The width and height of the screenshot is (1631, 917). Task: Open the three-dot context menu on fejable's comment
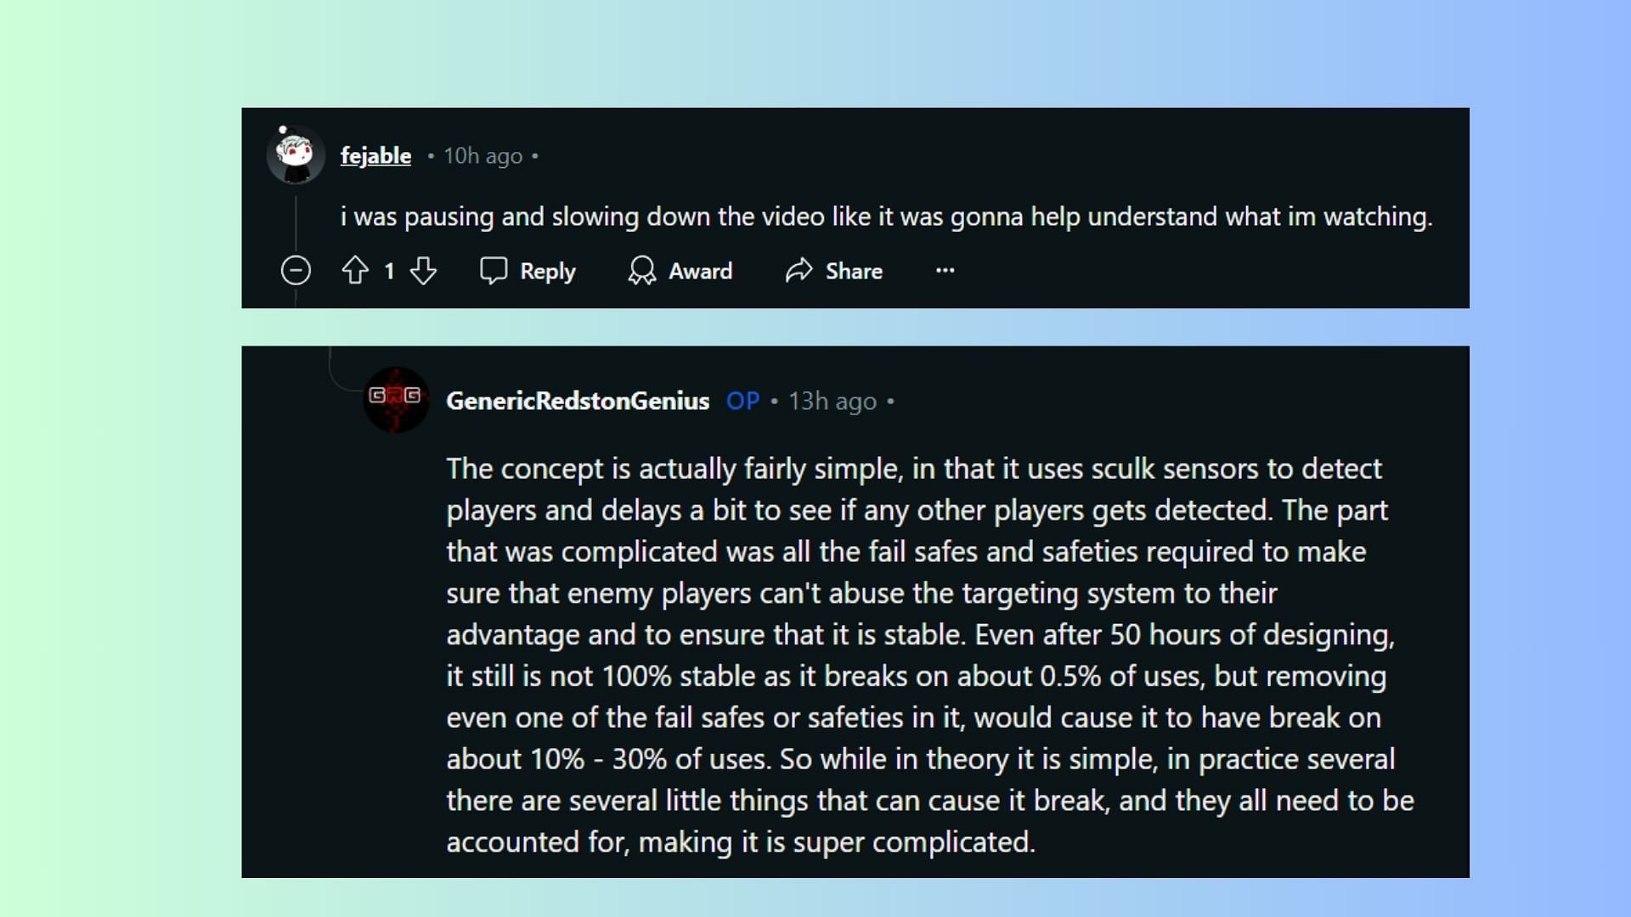pos(945,268)
